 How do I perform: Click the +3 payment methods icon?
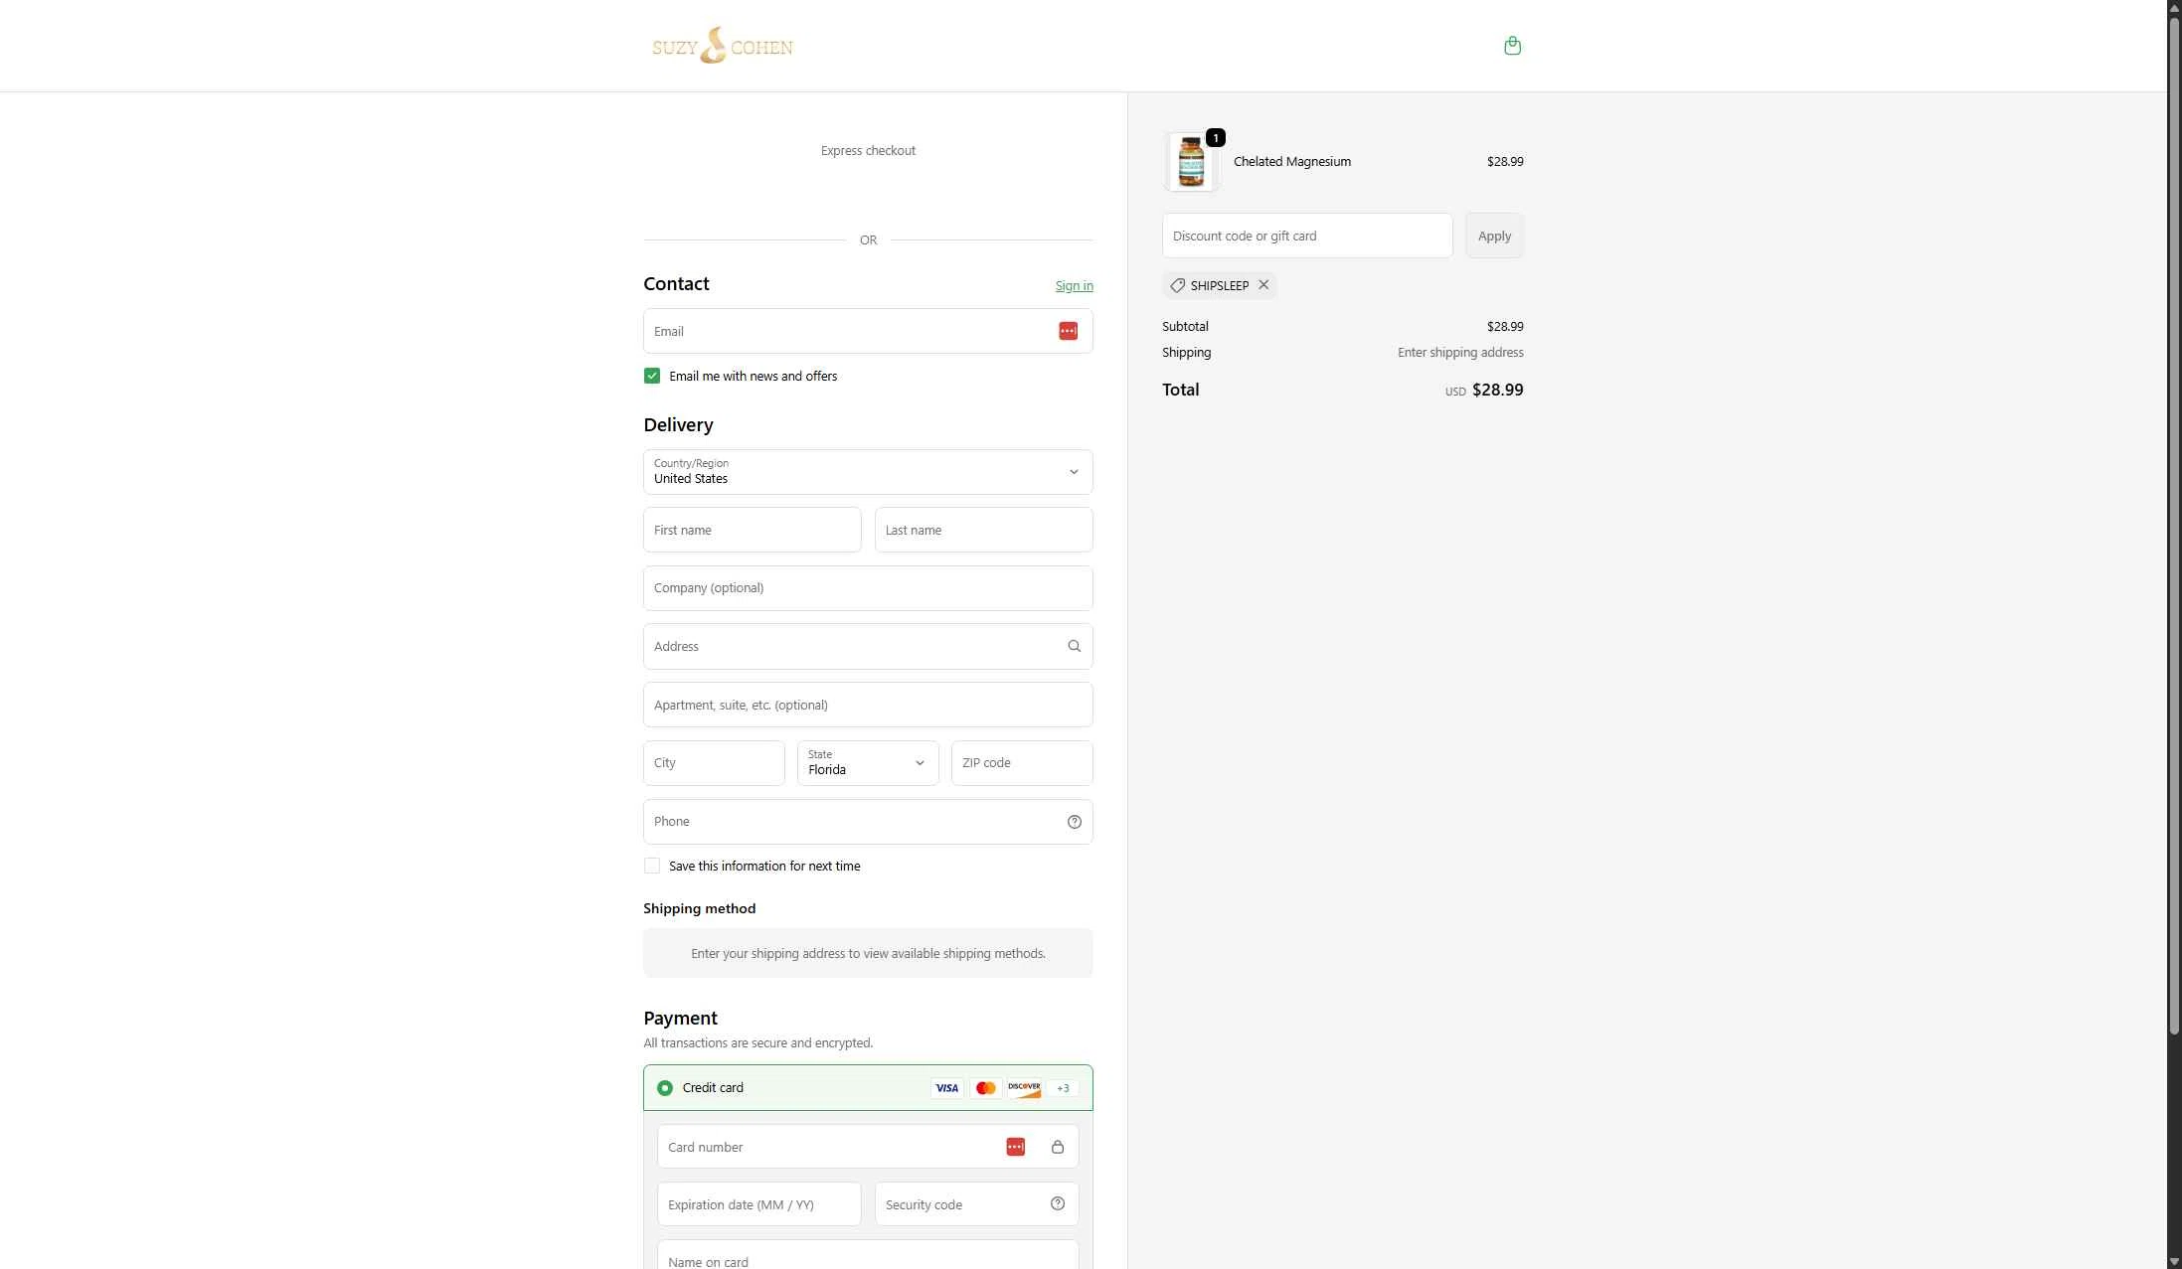pos(1063,1088)
